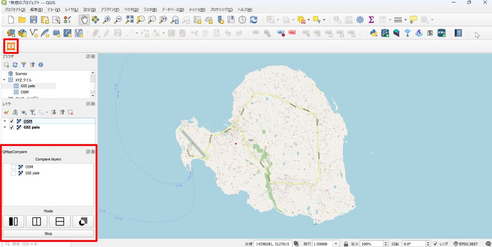Click the XML plugin toolbar icon
Viewport: 492px width, 247px height.
[x=442, y=33]
